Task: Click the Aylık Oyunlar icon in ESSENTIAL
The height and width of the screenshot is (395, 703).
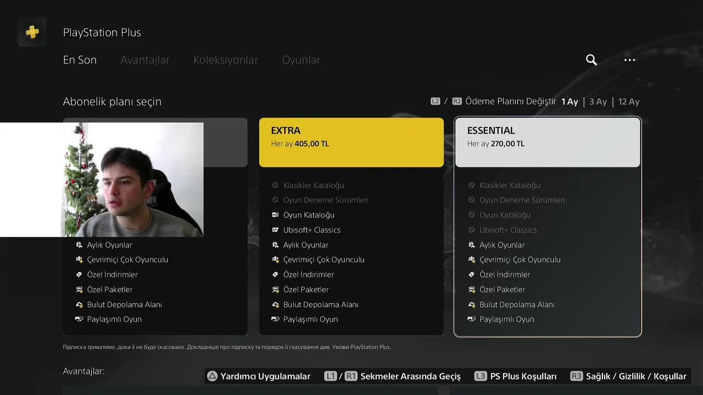Action: [x=471, y=245]
